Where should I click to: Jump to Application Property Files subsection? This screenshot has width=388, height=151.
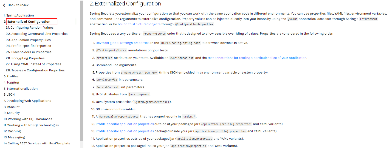(28, 40)
